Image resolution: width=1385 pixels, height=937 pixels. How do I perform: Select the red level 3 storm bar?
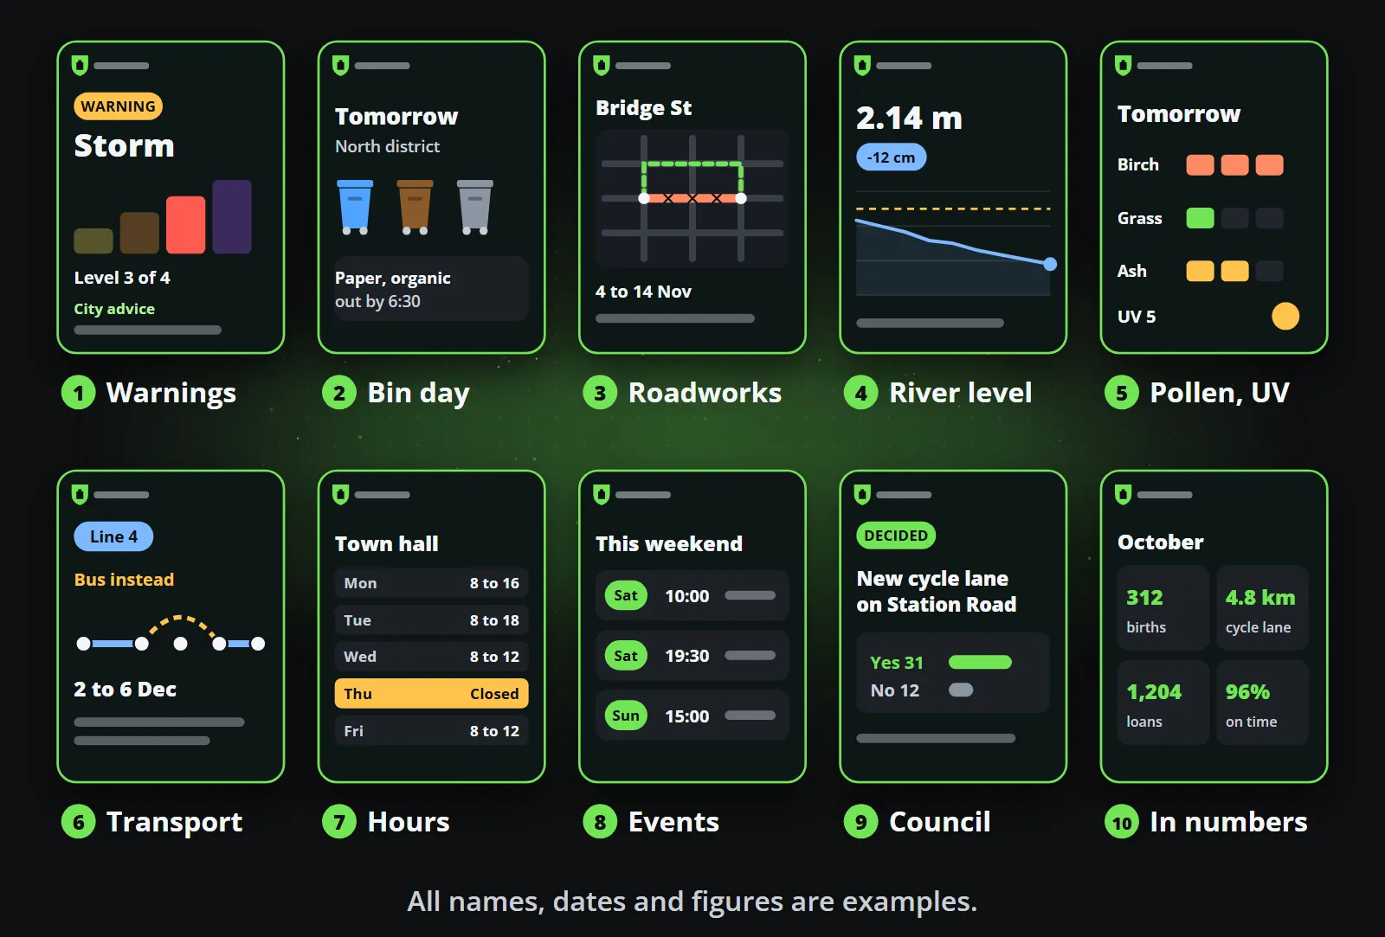[185, 225]
